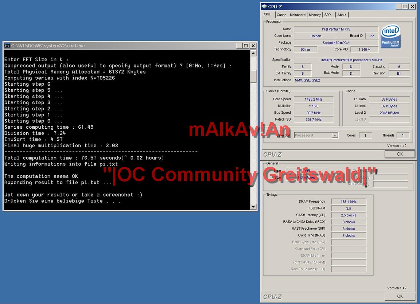Click the Core VID value '1.340 V'

(364, 50)
